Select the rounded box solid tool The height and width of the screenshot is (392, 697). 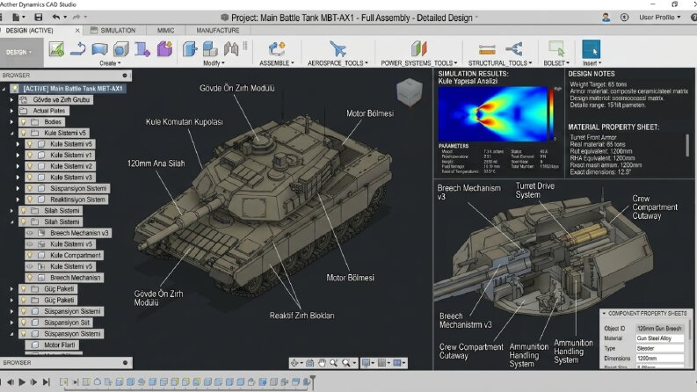click(121, 49)
